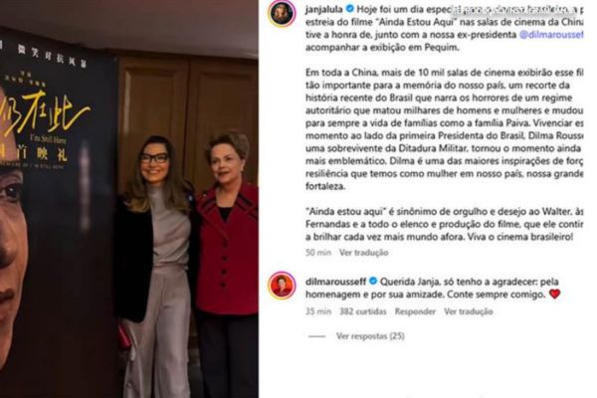Follow the @dilmarousseff mention in caption

pyautogui.click(x=551, y=35)
